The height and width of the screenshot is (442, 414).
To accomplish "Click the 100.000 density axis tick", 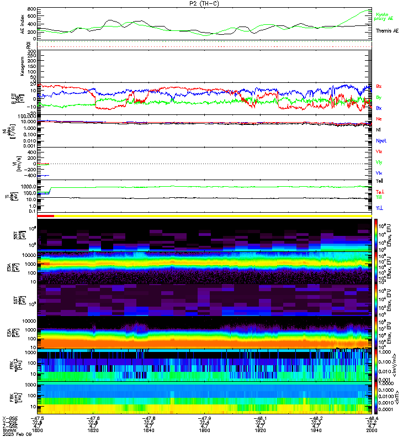I will [26, 117].
